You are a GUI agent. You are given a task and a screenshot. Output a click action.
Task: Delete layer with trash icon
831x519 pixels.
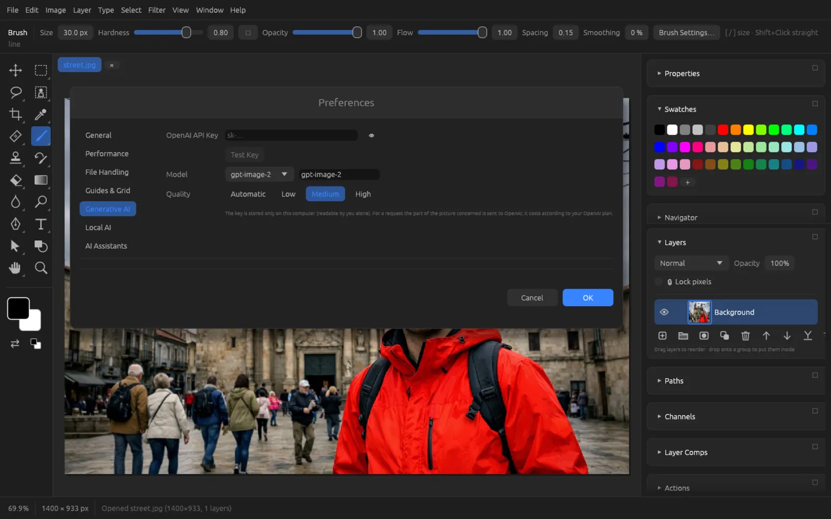point(745,336)
